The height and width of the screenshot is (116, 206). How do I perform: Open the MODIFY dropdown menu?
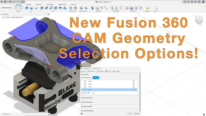(99, 11)
